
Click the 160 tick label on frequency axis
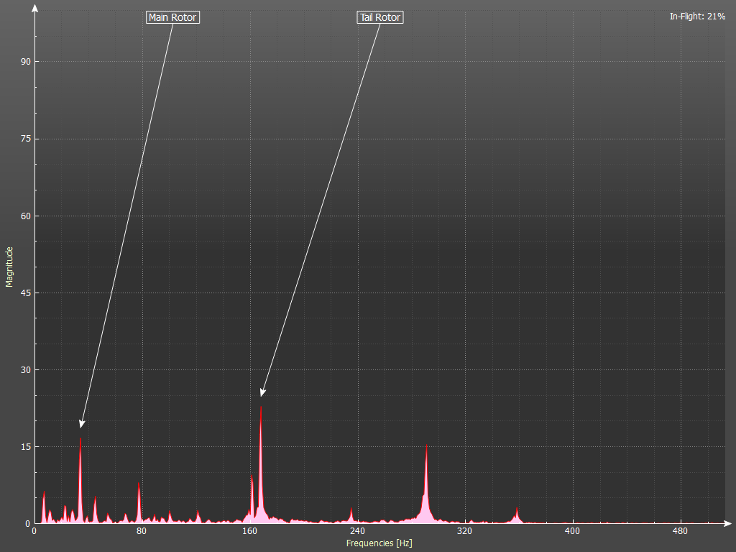click(249, 532)
